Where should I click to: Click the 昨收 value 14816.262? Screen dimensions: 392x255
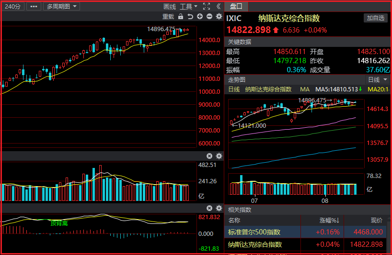373,61
